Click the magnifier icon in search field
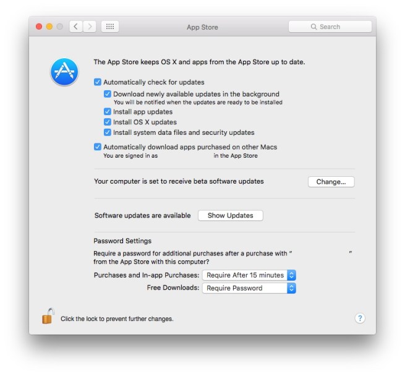This screenshot has height=376, width=405. pyautogui.click(x=313, y=27)
